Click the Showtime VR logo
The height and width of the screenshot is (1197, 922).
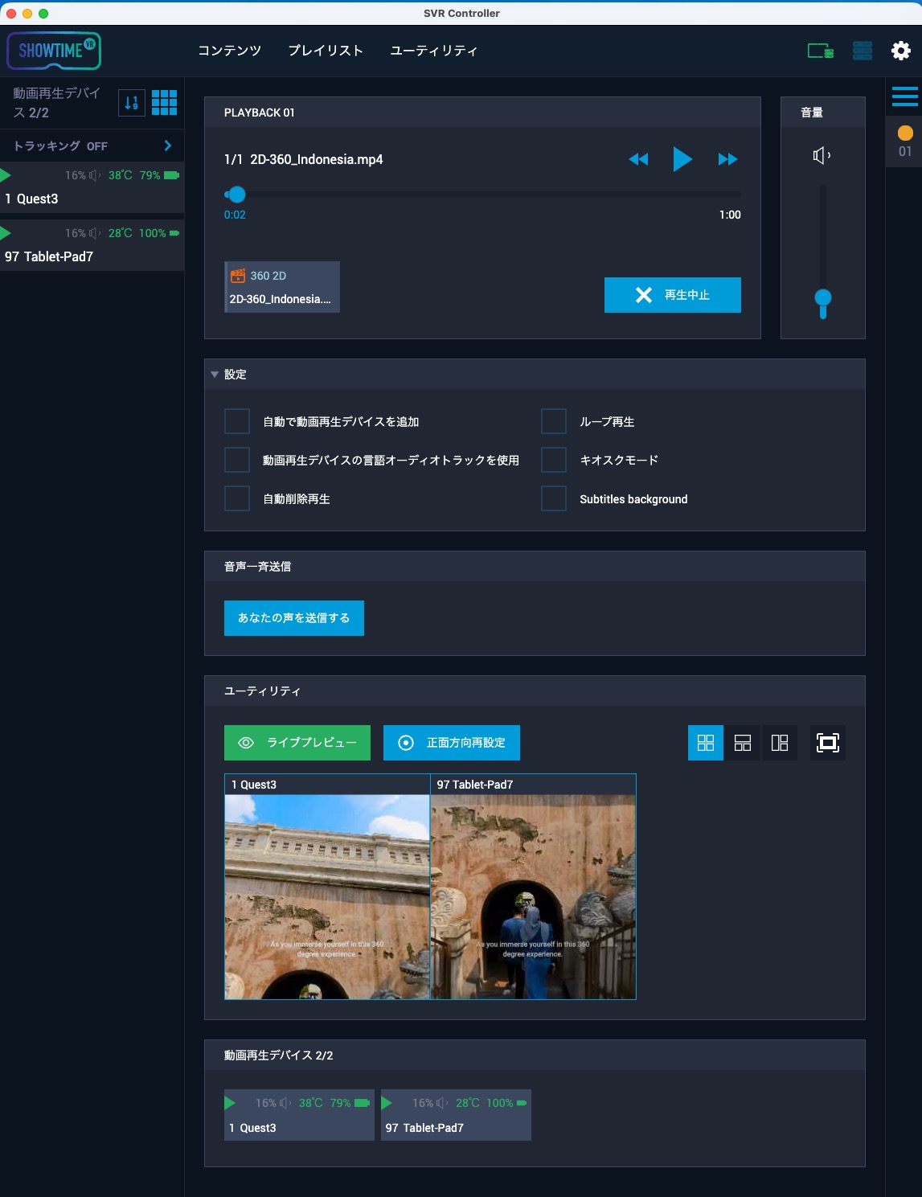coord(54,51)
